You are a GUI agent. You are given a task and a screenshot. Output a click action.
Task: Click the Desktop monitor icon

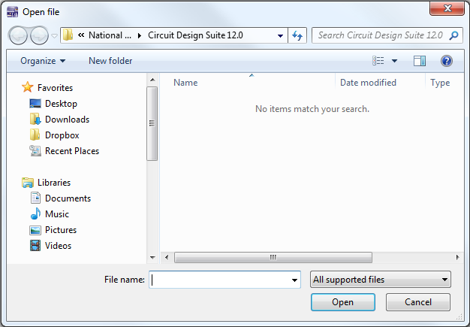[35, 104]
